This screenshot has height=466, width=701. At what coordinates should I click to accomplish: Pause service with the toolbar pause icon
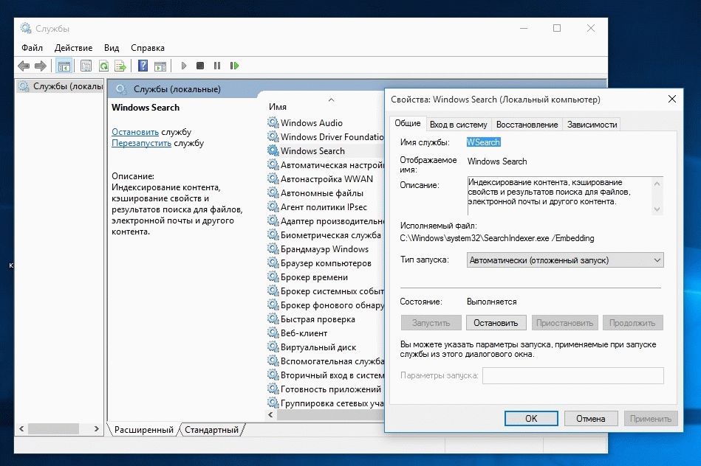click(217, 66)
